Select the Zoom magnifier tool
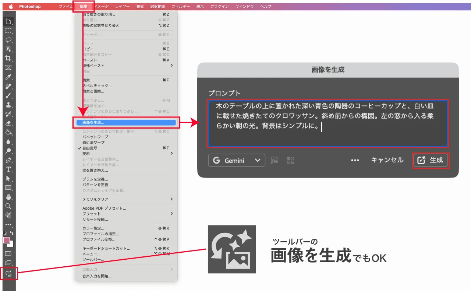 click(8, 206)
